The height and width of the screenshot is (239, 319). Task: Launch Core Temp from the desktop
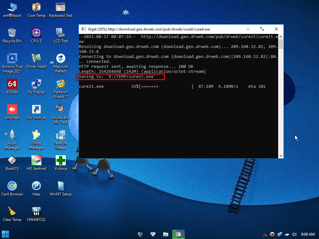click(36, 10)
